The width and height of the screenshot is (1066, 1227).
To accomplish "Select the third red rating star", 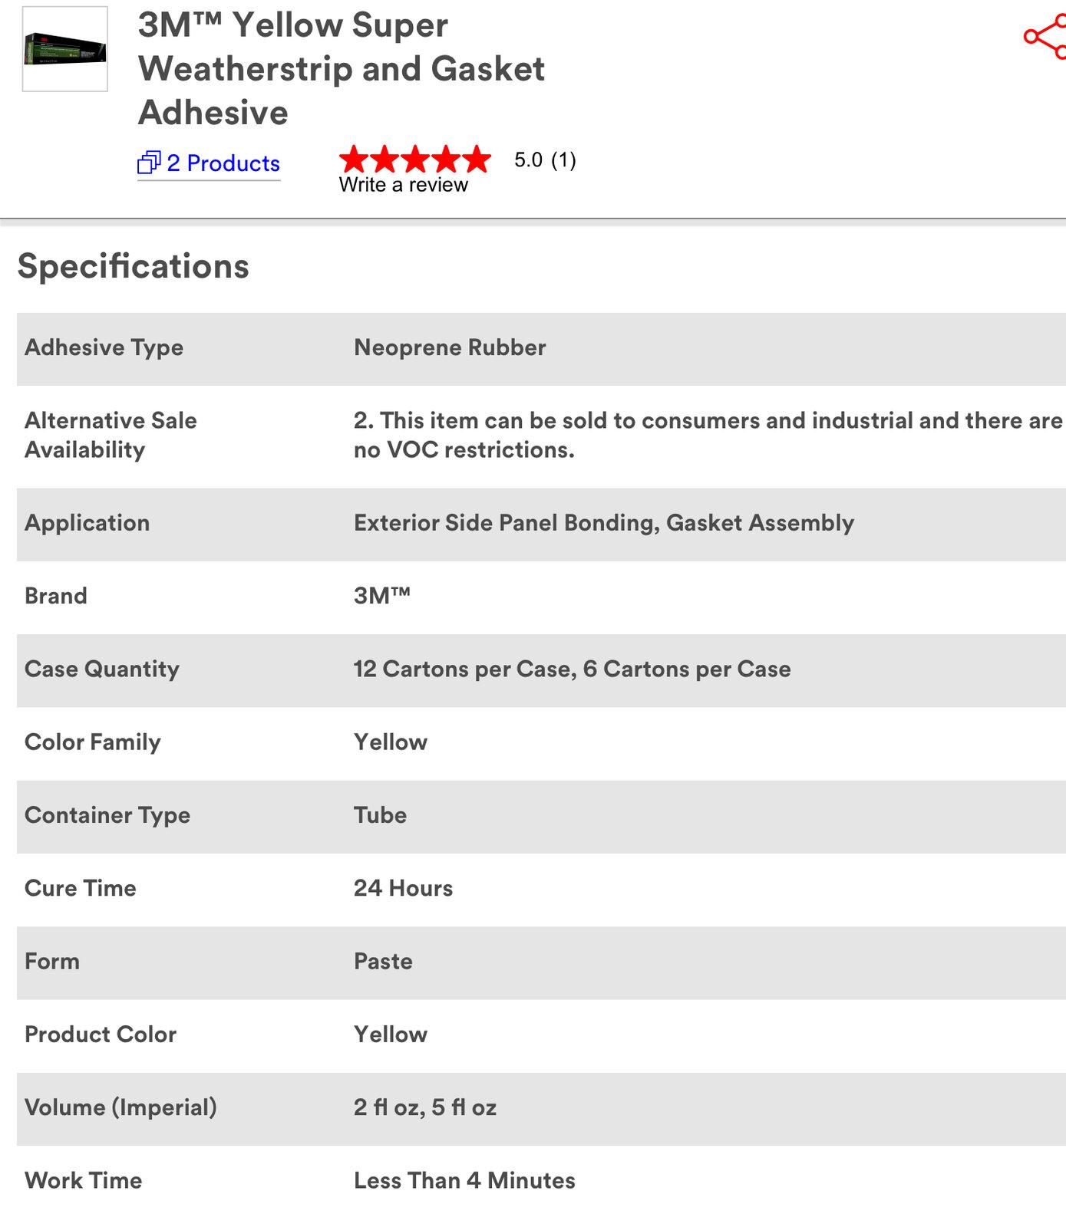I will click(x=415, y=159).
